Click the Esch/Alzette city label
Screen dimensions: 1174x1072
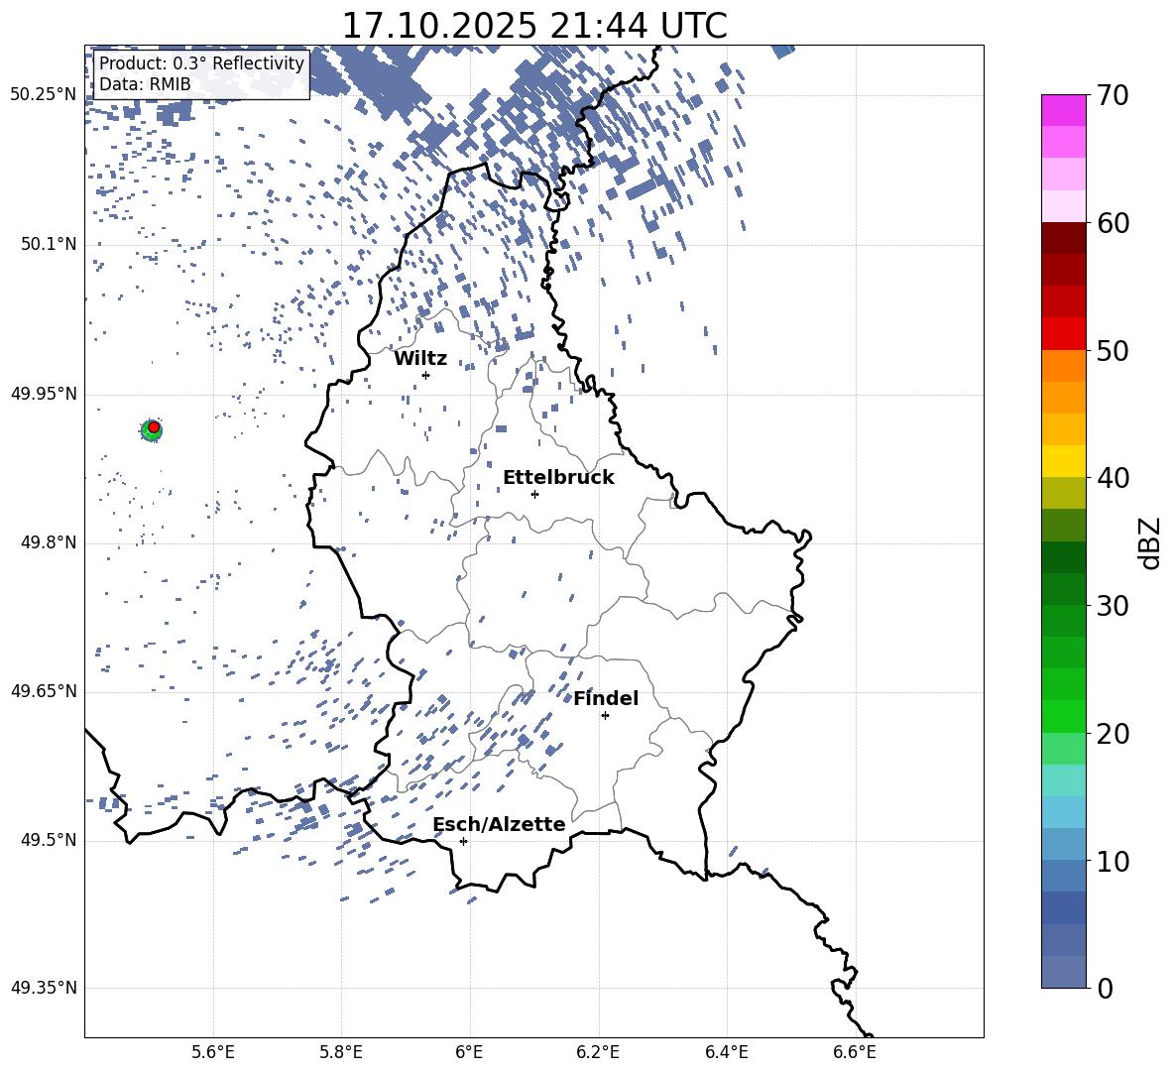[x=499, y=824]
